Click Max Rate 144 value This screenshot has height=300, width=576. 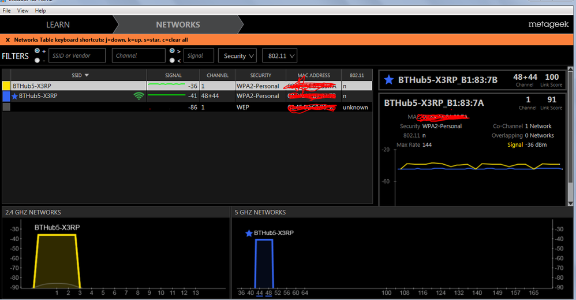[427, 145]
